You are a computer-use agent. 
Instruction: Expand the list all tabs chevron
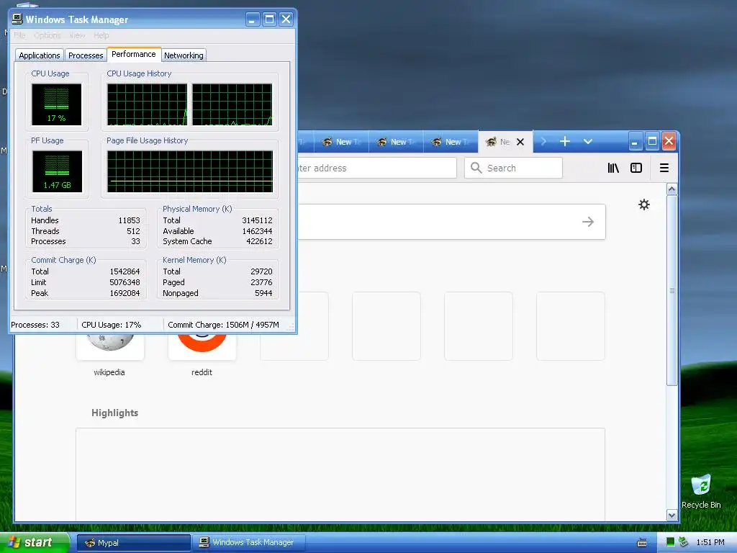click(x=587, y=142)
